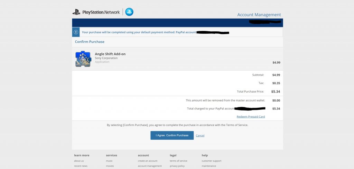The image size is (354, 169).
Task: Open the maintenance help link
Action: [x=209, y=166]
